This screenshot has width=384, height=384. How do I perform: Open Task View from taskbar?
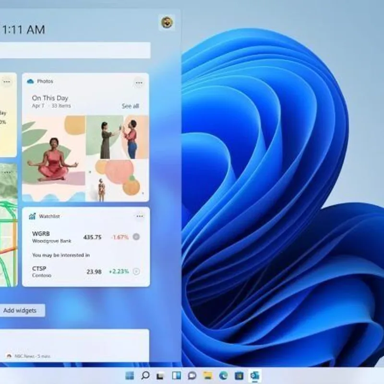tap(160, 375)
